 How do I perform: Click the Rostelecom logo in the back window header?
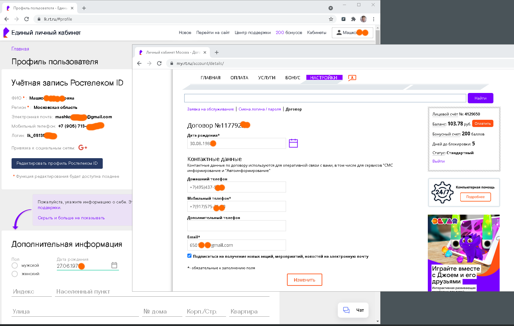[x=6, y=32]
